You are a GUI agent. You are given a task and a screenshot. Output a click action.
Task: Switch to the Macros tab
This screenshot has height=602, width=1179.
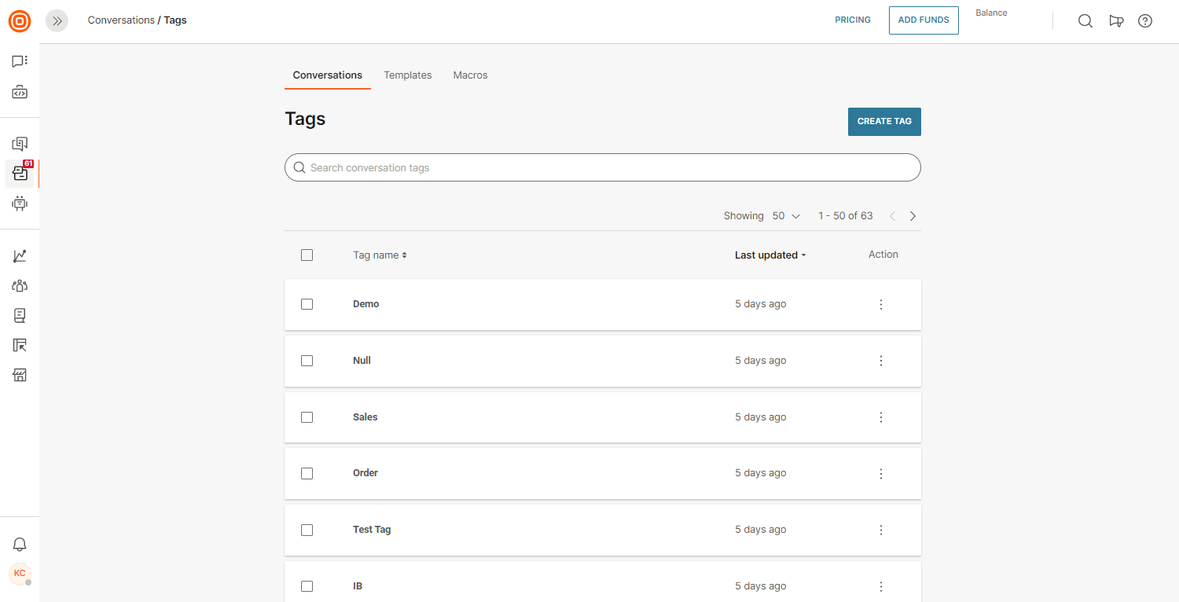tap(470, 75)
